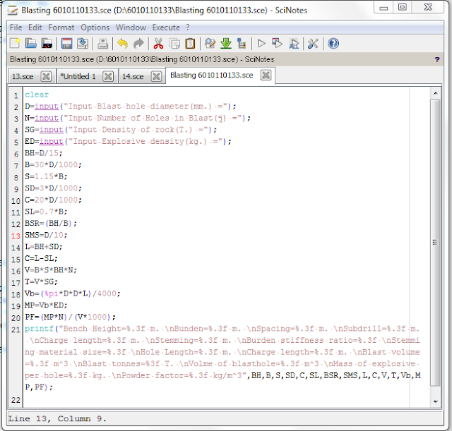Viewport: 452px width, 431px height.
Task: Click 'T=V*SG;' code line
Action: [x=41, y=282]
